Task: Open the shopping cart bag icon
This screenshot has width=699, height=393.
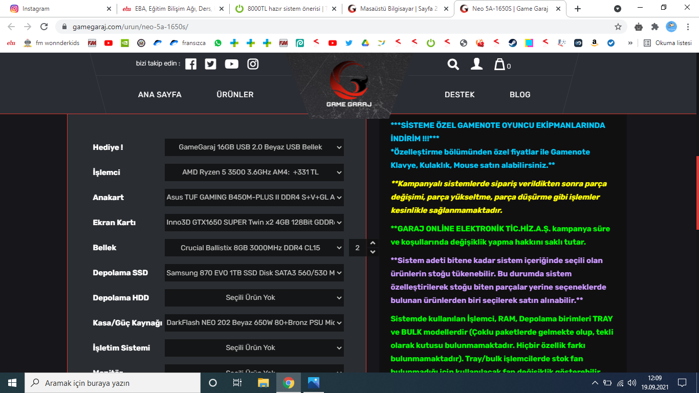Action: coord(499,64)
